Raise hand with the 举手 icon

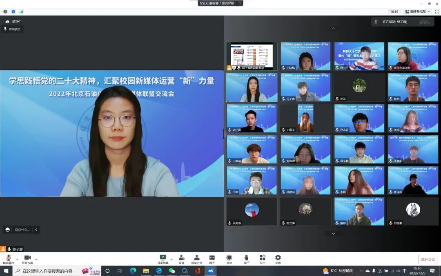coord(246,258)
